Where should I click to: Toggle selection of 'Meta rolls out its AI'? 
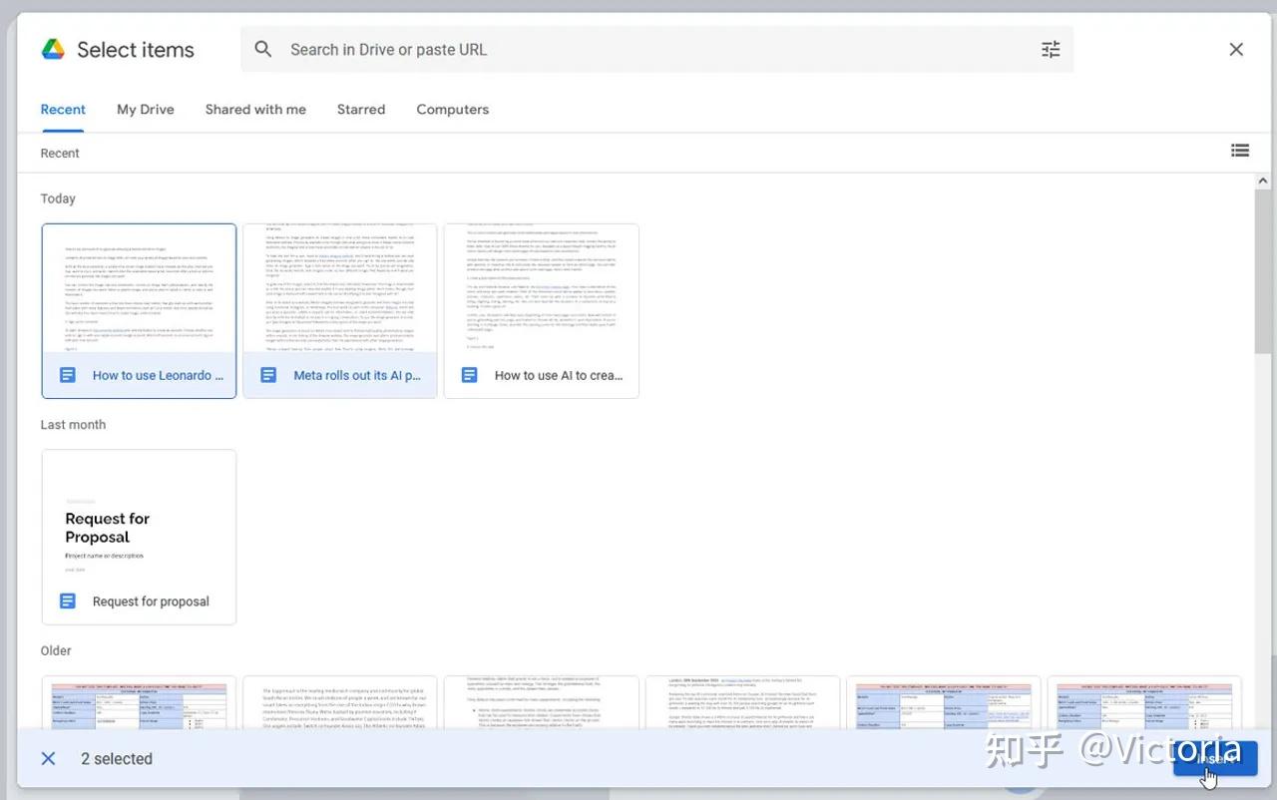tap(339, 299)
